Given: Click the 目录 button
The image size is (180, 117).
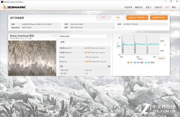Looking at the screenshot, I should click(103, 17).
